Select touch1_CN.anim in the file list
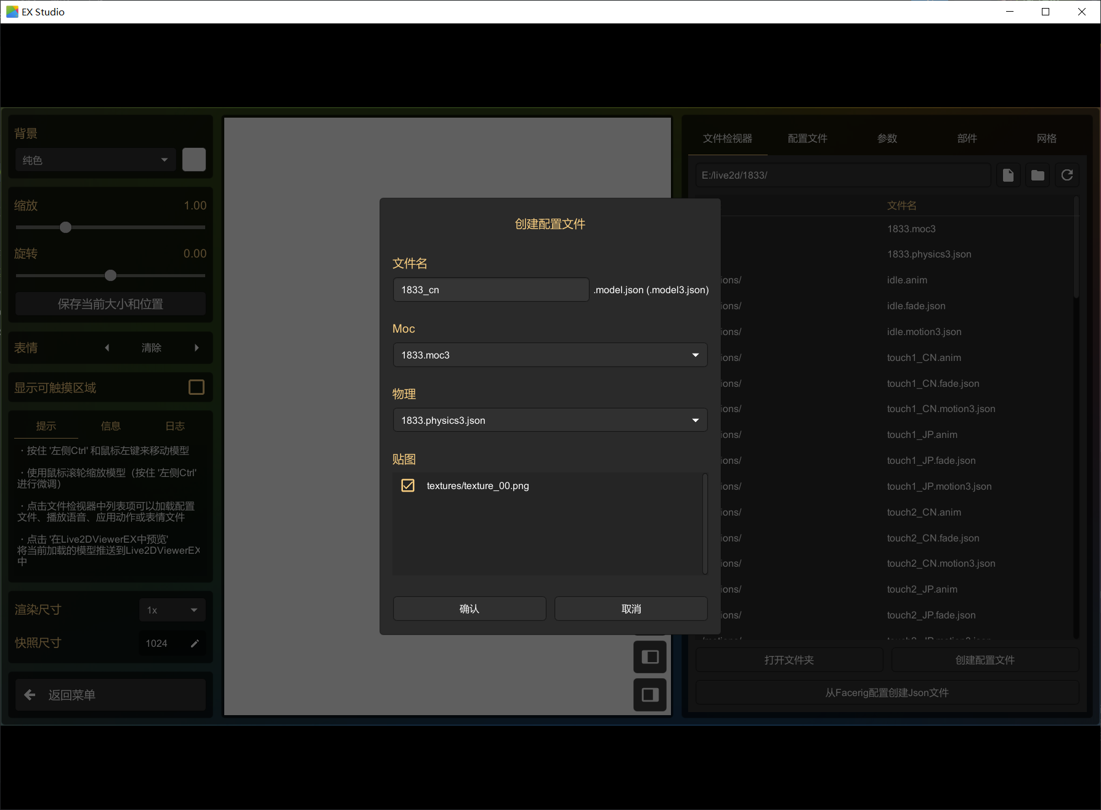This screenshot has width=1101, height=810. click(x=924, y=358)
